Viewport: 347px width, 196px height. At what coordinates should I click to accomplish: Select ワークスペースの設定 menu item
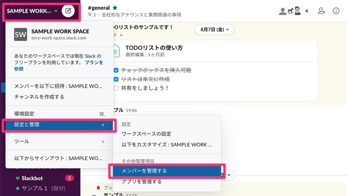point(146,133)
